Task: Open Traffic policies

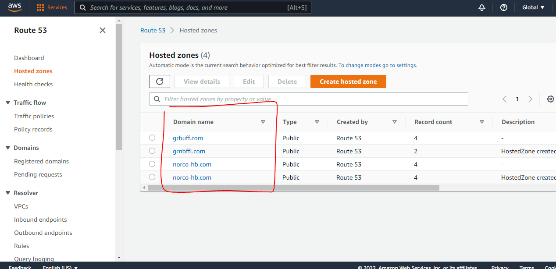Action: 34,116
